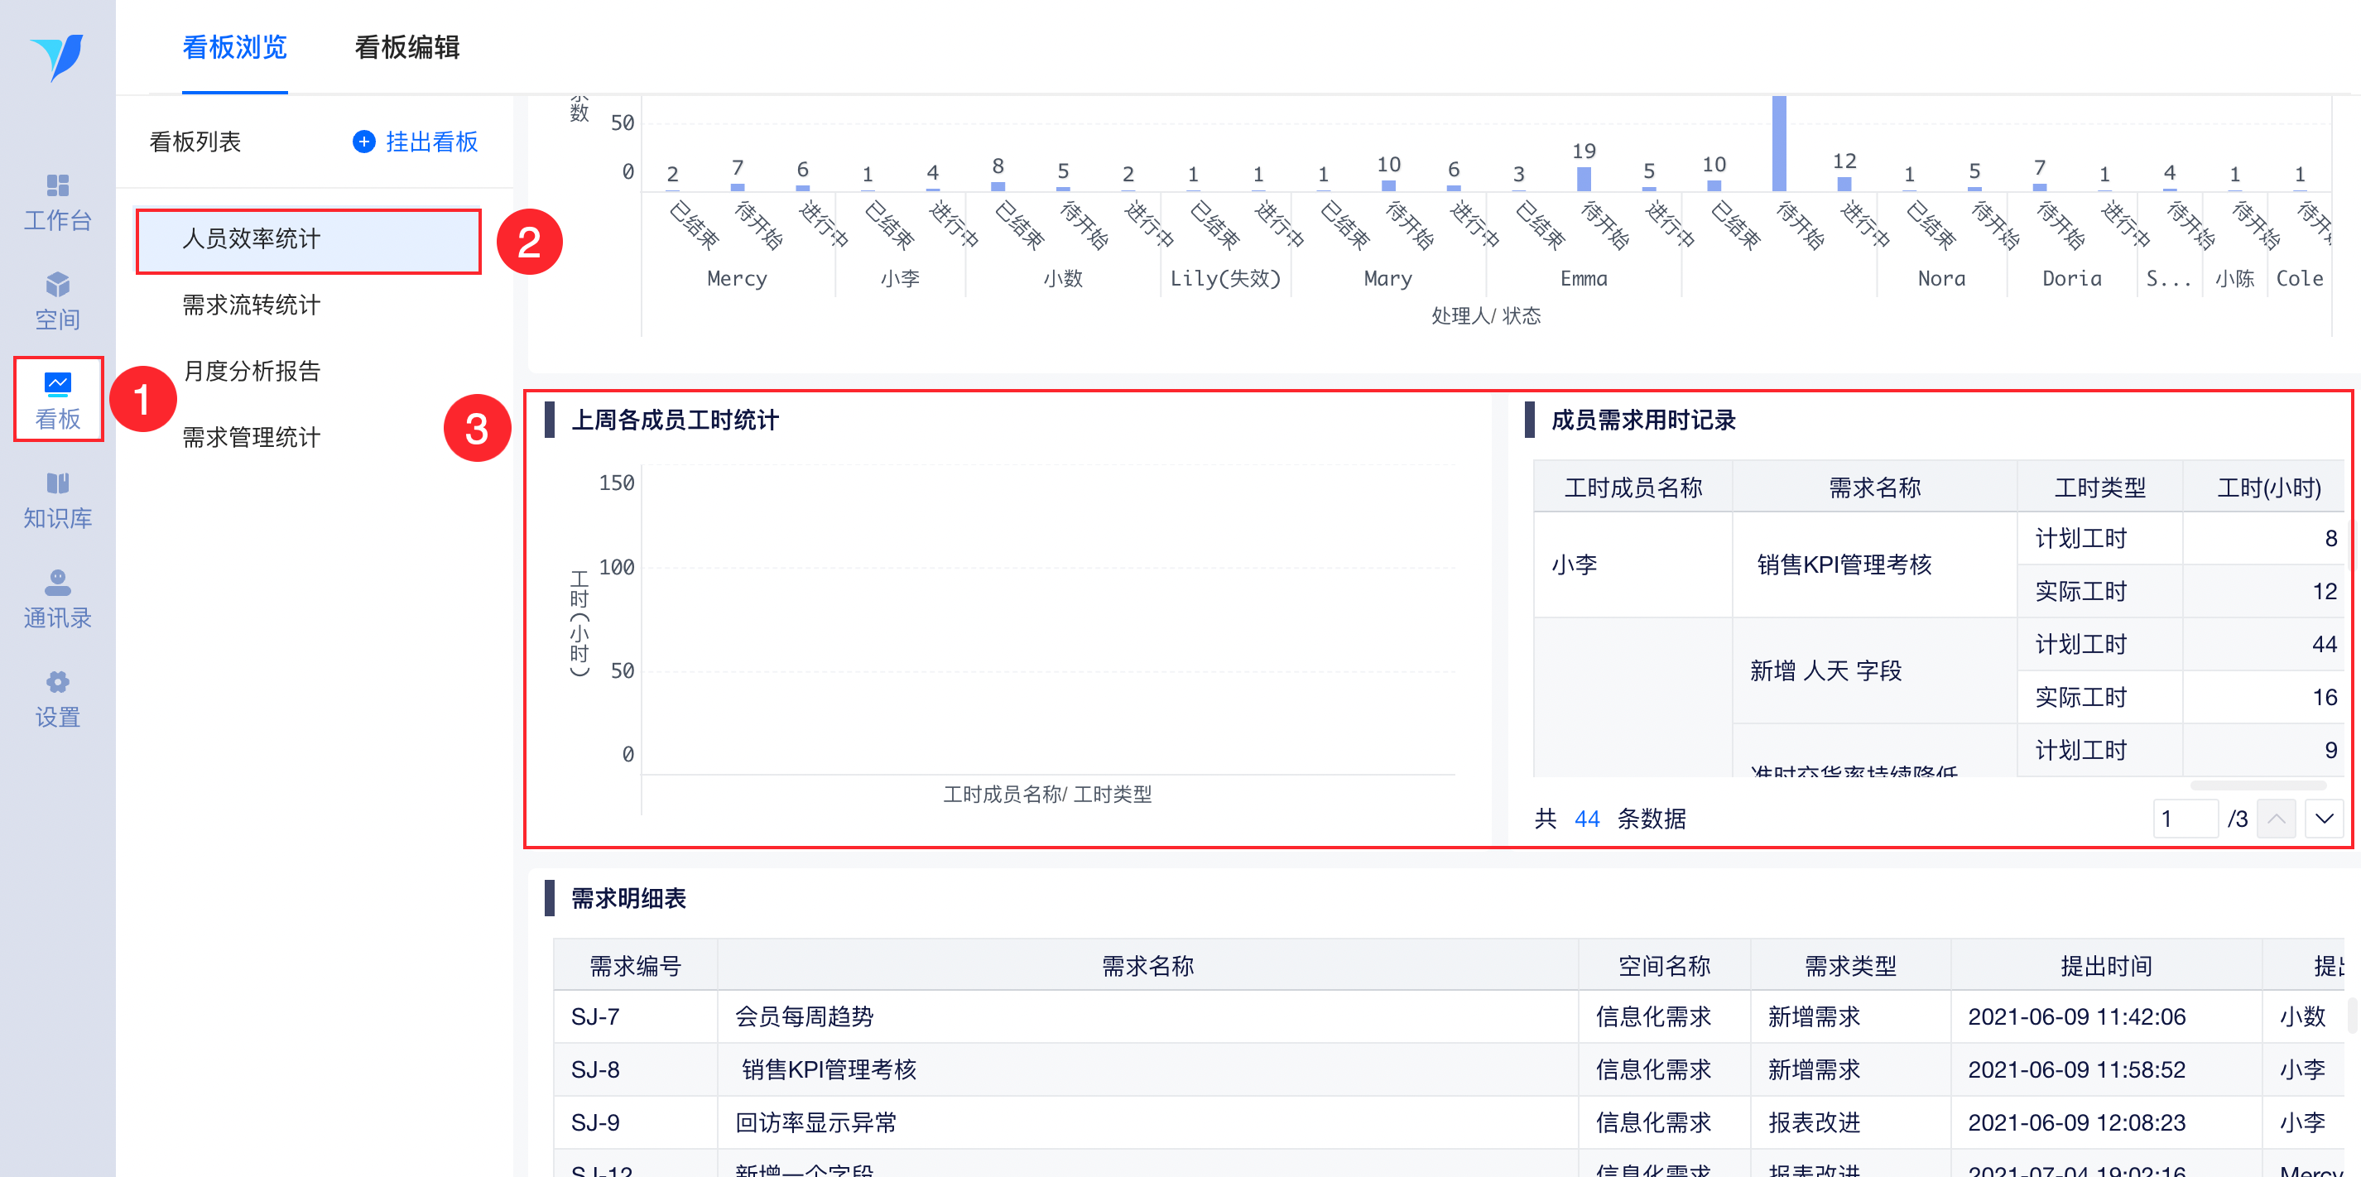Viewport: 2361px width, 1177px height.
Task: Switch to the 看板浏览 tab
Action: [234, 48]
